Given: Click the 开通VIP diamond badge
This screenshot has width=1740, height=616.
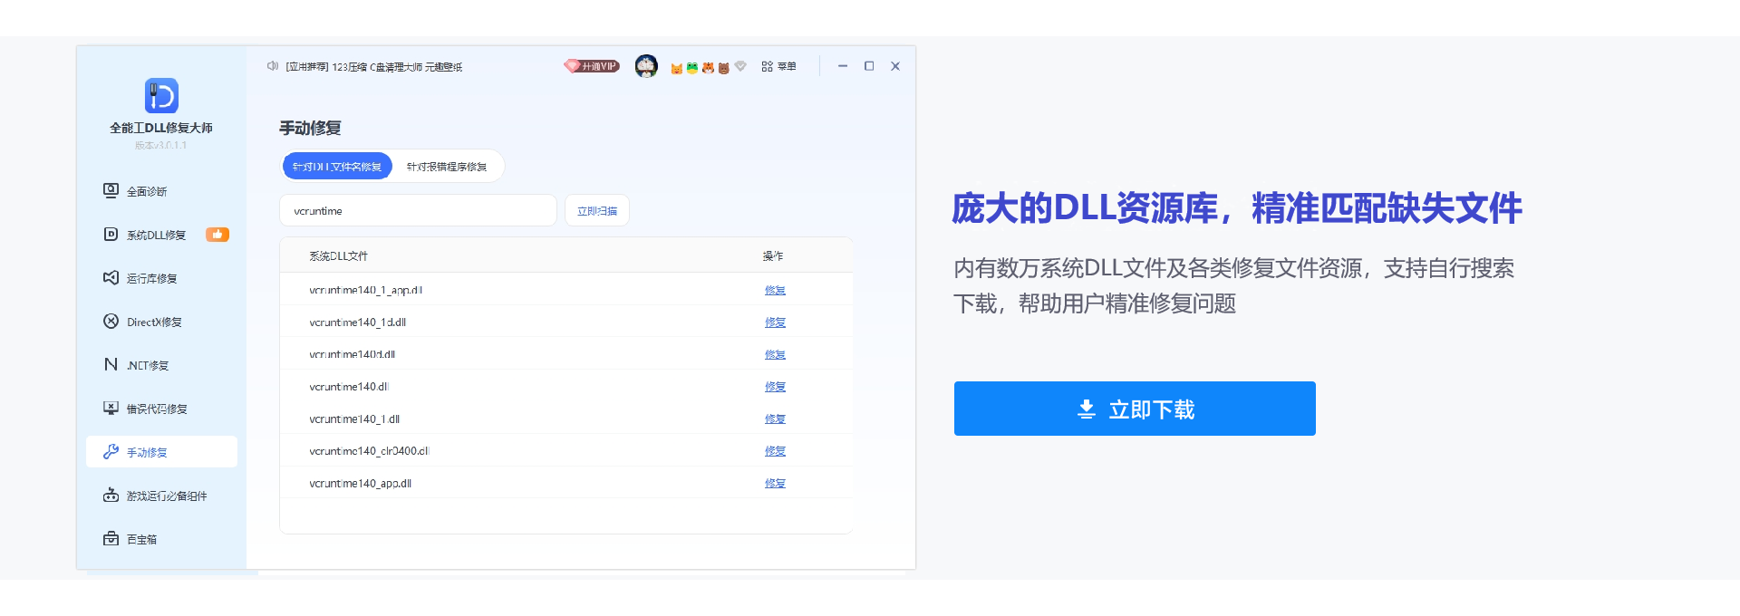Looking at the screenshot, I should pyautogui.click(x=592, y=66).
